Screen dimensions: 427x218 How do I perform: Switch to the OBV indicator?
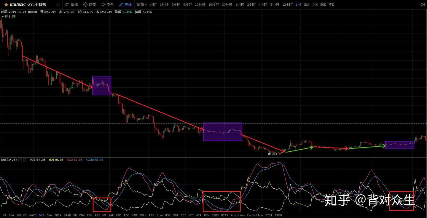pyautogui.click(x=82, y=215)
